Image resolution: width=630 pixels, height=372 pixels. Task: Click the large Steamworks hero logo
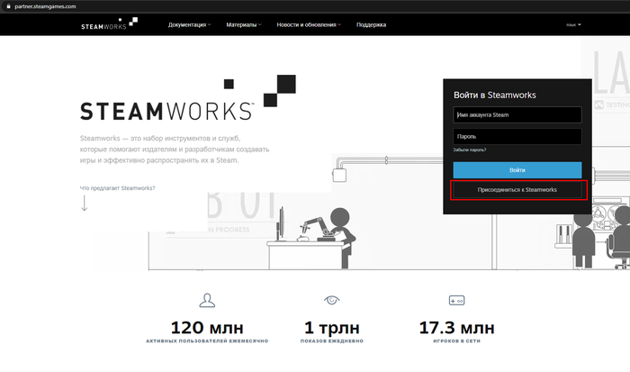188,98
